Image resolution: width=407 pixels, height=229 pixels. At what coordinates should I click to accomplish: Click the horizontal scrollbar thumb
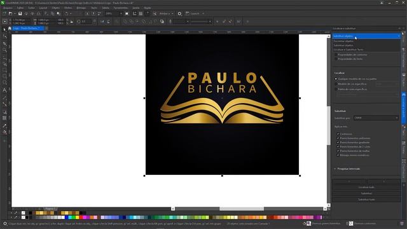tap(242, 209)
